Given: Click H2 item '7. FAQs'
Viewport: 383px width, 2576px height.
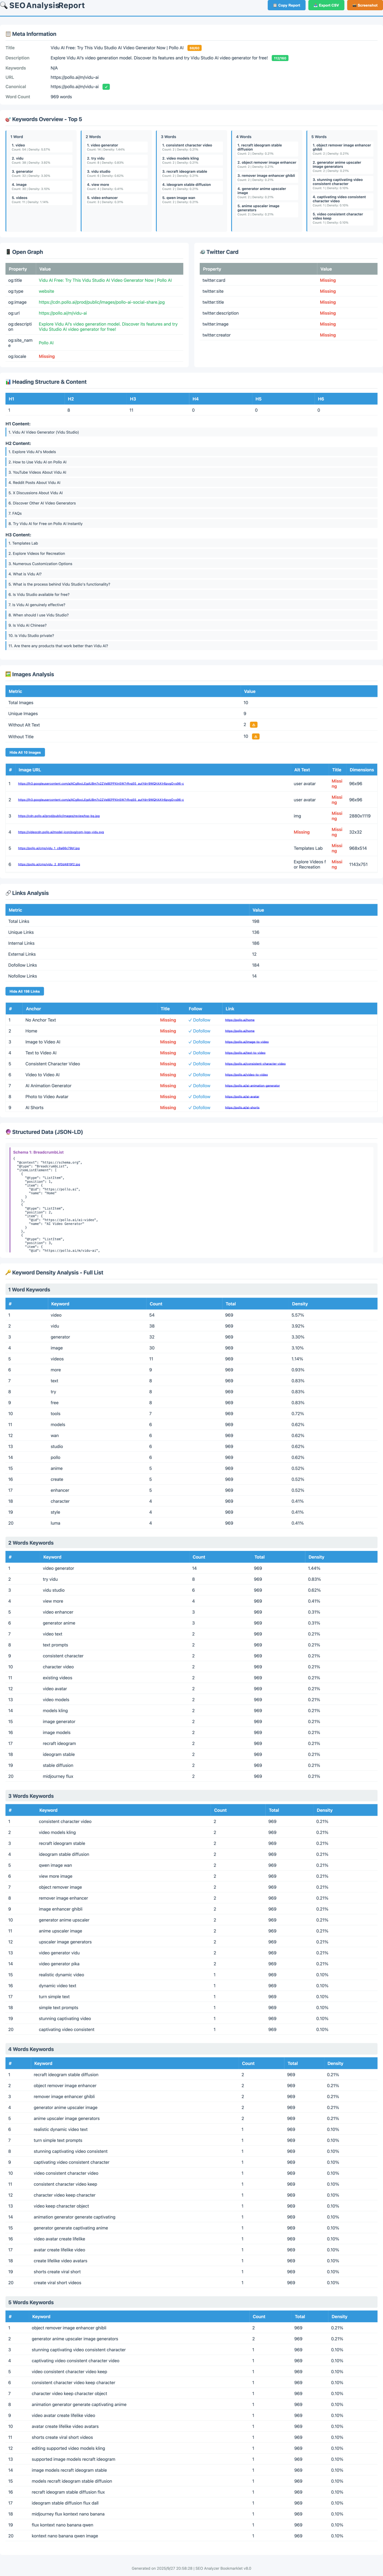Looking at the screenshot, I should pyautogui.click(x=191, y=514).
